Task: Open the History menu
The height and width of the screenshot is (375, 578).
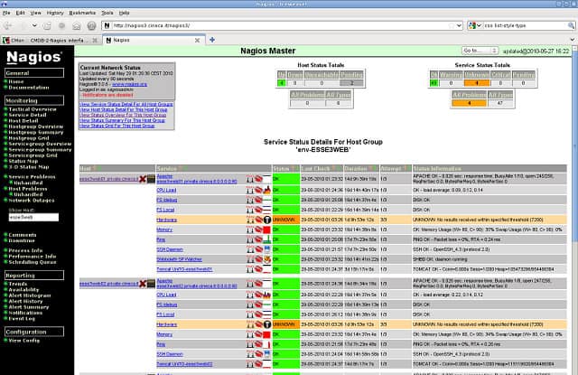Action: point(55,13)
